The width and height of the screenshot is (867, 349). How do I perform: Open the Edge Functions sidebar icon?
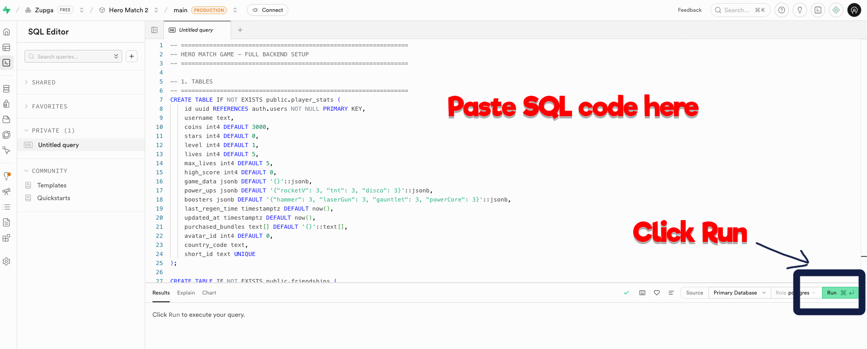tap(6, 135)
